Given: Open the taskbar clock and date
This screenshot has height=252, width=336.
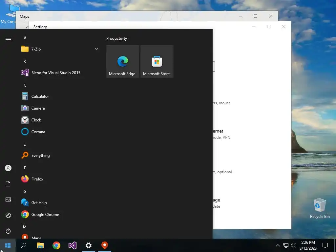Looking at the screenshot, I should point(308,245).
